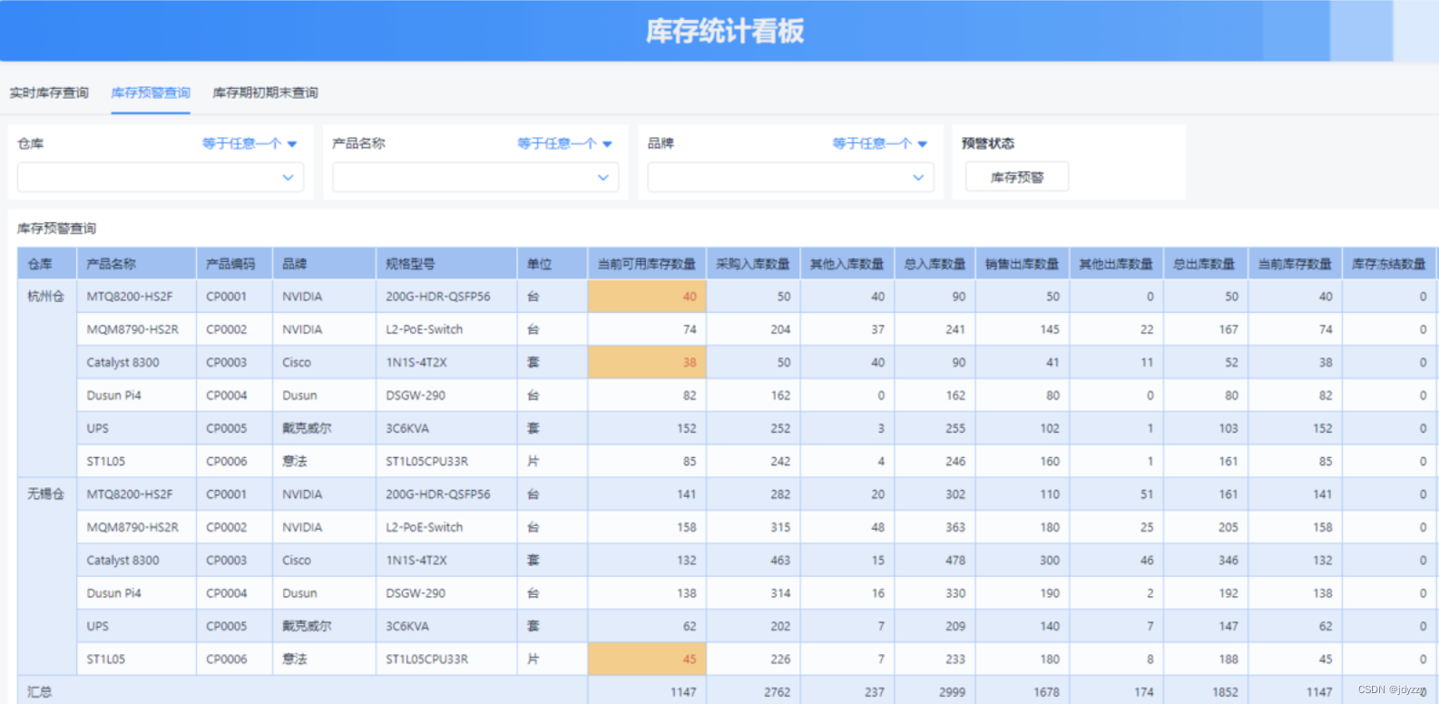Click the 其他入库数量 column header
1439x704 pixels.
pyautogui.click(x=847, y=264)
